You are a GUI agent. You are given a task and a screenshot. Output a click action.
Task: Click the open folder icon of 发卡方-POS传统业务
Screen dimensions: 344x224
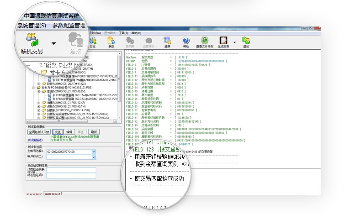[x=39, y=88]
